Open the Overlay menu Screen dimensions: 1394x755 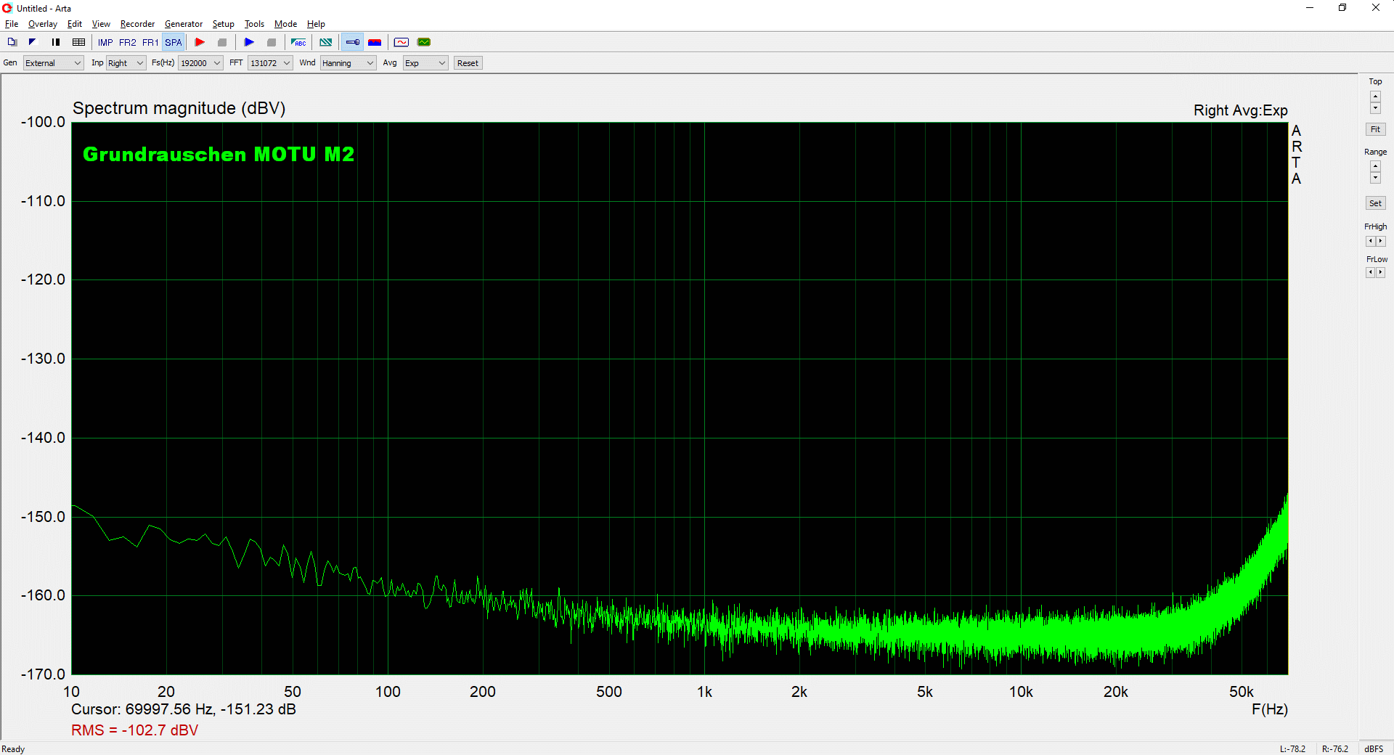point(42,24)
